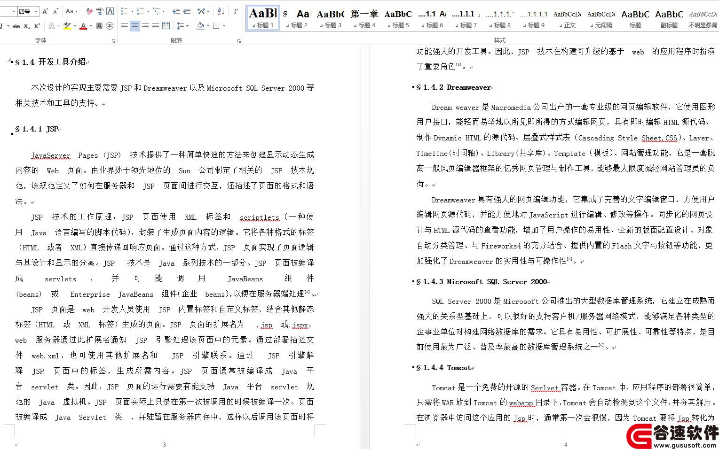The width and height of the screenshot is (719, 449).
Task: Apply character border (boxed A) icon
Action: [x=110, y=11]
